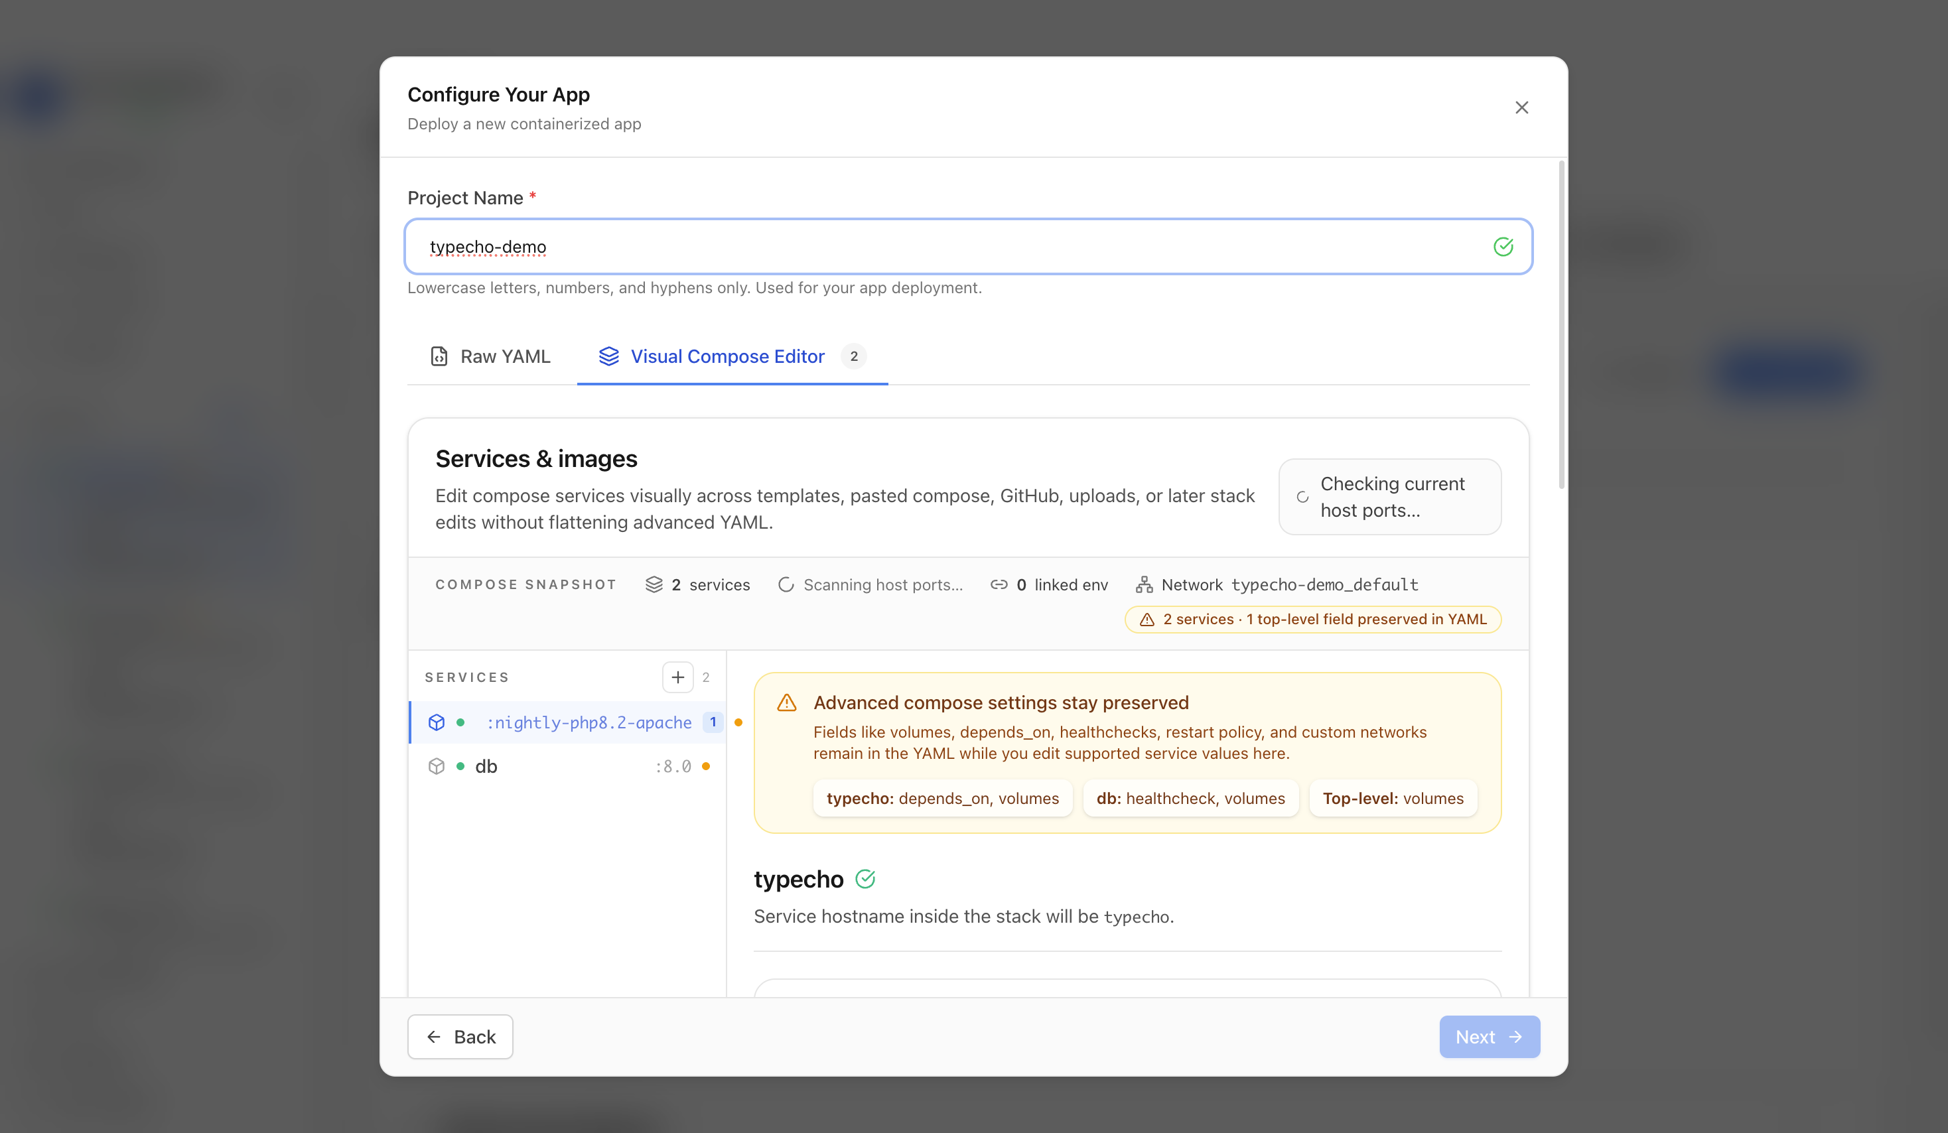Select the db service row
Image resolution: width=1948 pixels, height=1133 pixels.
pos(568,766)
